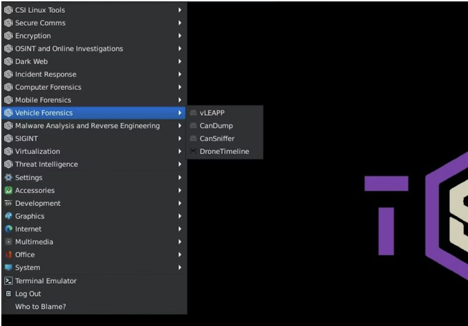Click the Computer Forensics category icon
This screenshot has height=326, width=468.
click(8, 87)
